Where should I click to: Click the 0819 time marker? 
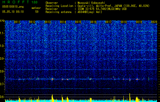[x=139, y=22]
